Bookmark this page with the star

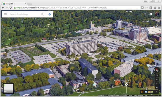[x=155, y=8]
